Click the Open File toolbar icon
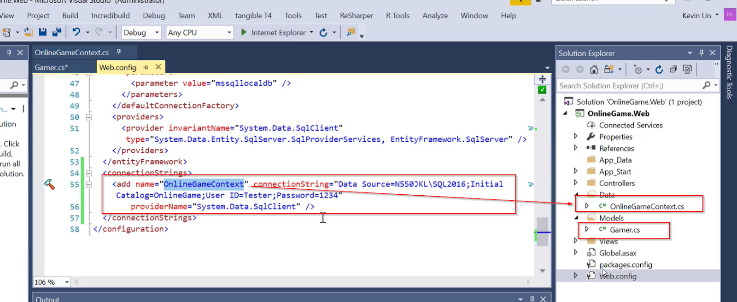Viewport: 737px width, 302px height. coord(29,32)
